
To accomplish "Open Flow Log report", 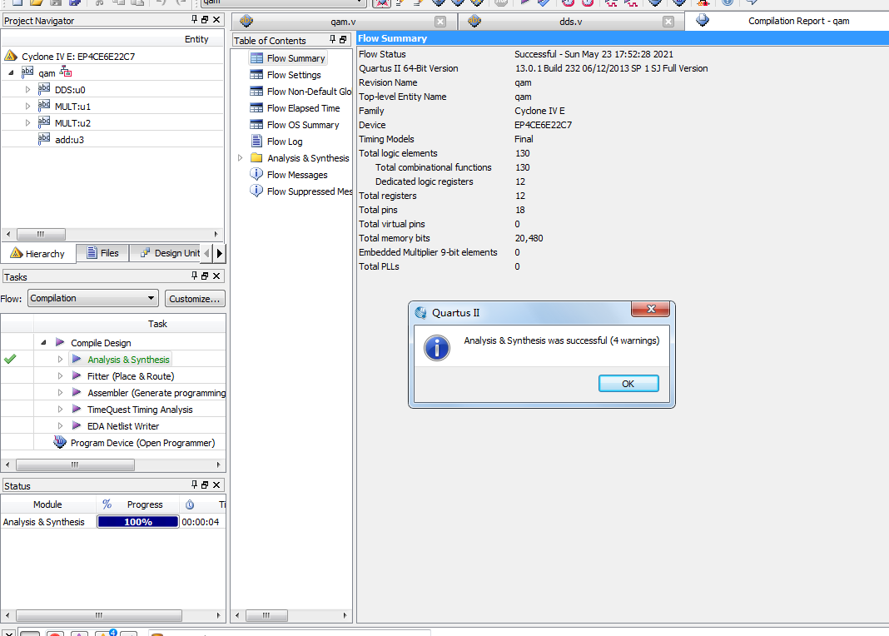I will point(285,142).
